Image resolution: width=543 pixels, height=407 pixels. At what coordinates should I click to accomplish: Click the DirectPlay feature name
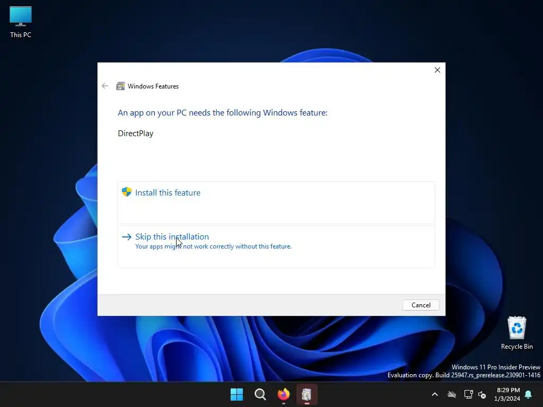click(135, 134)
